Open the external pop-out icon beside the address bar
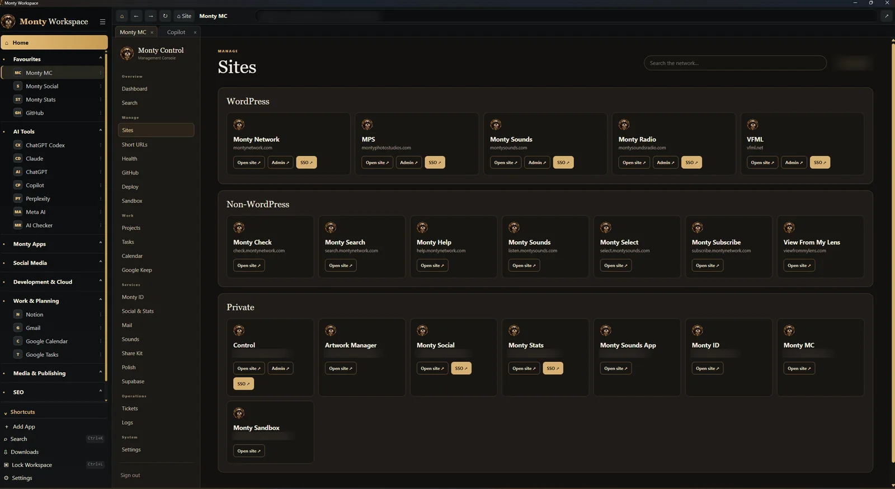895x489 pixels. pyautogui.click(x=887, y=16)
